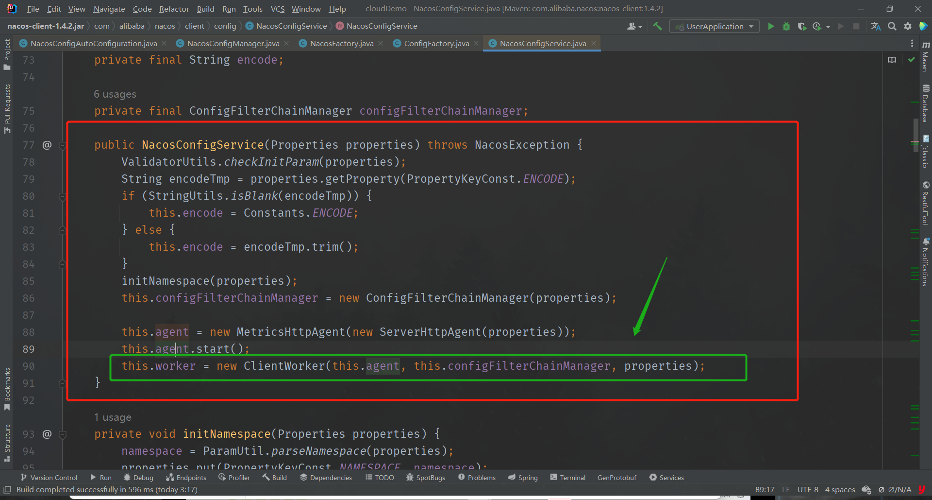932x500 pixels.
Task: Open the Maven tool window
Action: click(926, 56)
